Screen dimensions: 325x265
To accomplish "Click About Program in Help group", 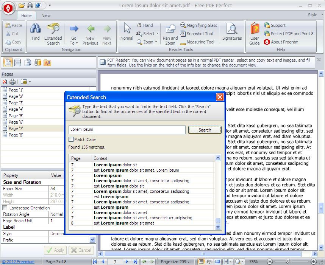I will click(281, 42).
